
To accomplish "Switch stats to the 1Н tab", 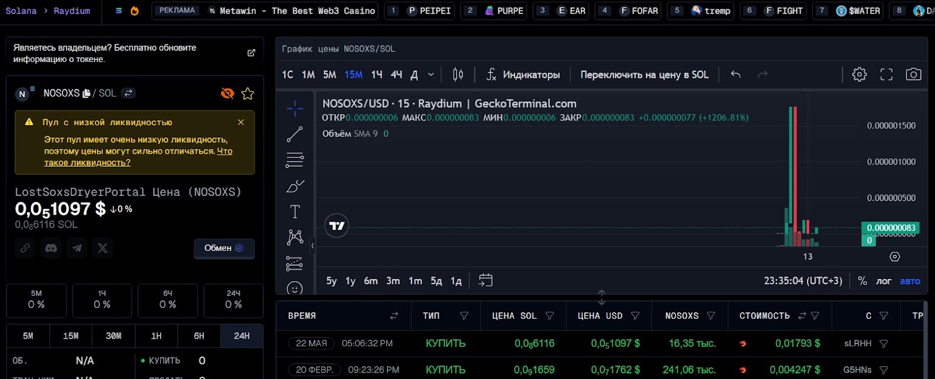I will tap(156, 336).
